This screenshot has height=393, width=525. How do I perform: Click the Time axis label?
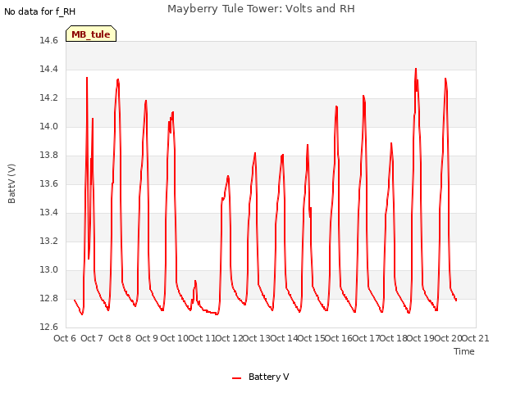click(x=463, y=351)
